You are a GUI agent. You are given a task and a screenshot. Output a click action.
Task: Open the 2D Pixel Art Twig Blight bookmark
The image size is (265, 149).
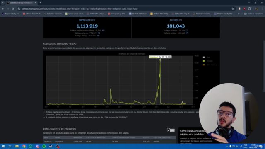tap(181, 14)
